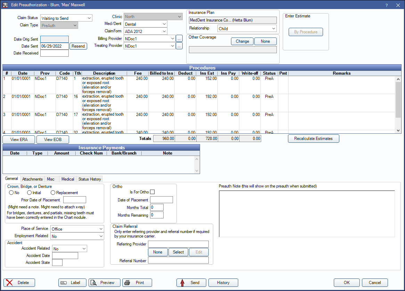Image resolution: width=405 pixels, height=291 pixels.
Task: Open Billing Provider picker ellipsis button
Action: [x=179, y=39]
